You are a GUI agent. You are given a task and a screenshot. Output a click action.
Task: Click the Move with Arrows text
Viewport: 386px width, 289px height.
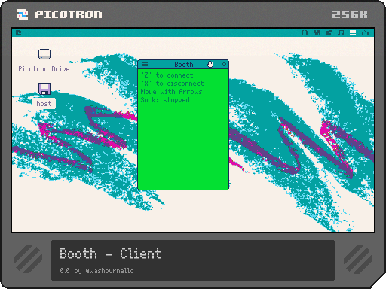[x=171, y=92]
